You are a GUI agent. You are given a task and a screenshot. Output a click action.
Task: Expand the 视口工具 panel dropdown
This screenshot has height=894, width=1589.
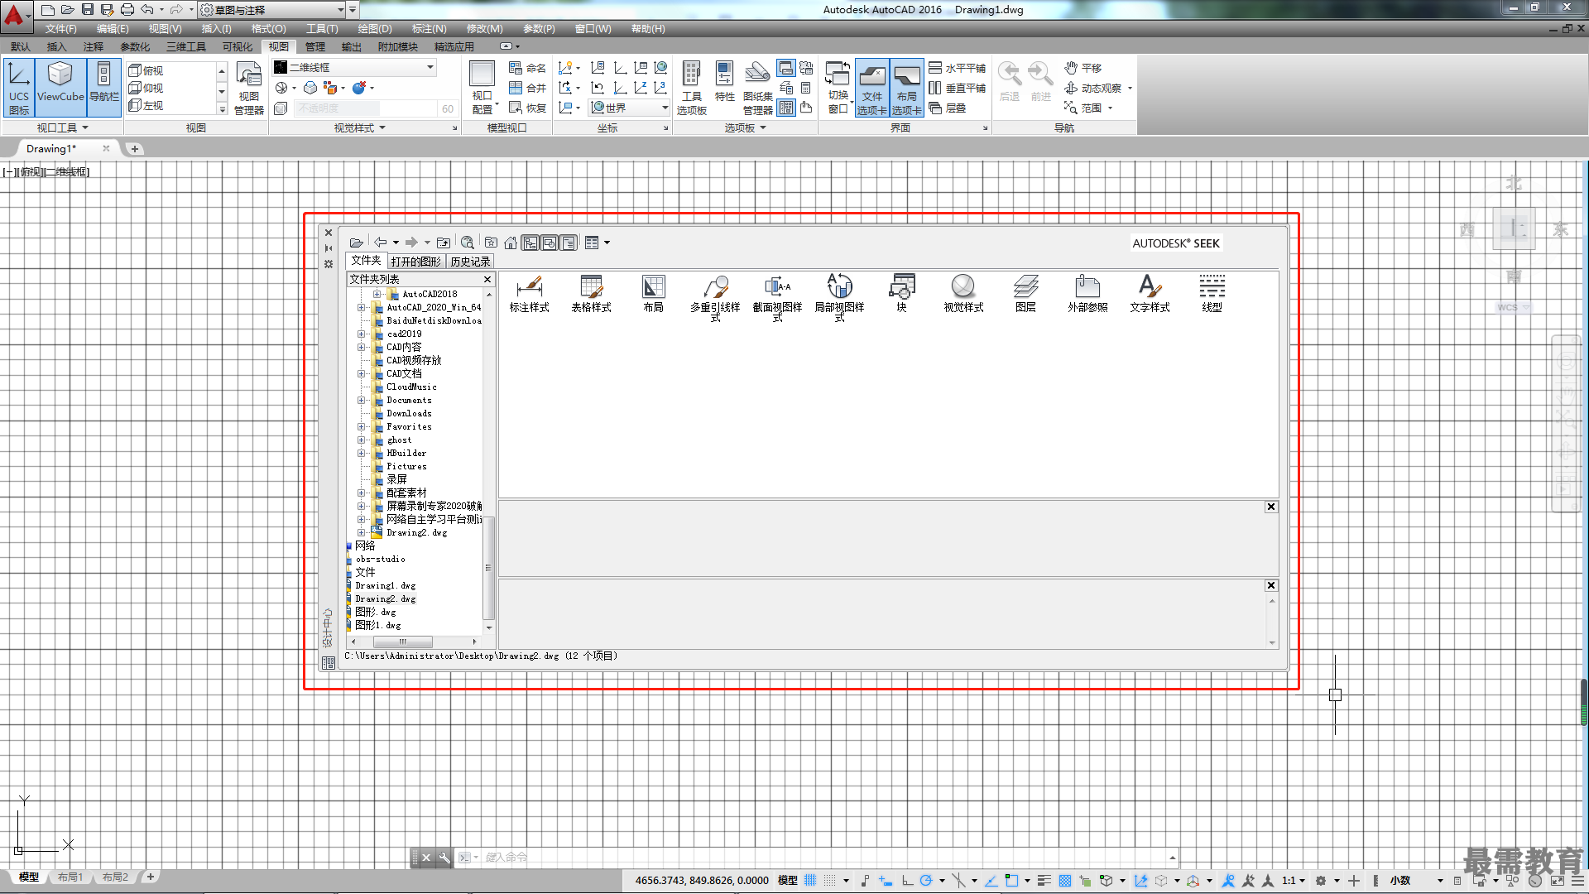[62, 127]
